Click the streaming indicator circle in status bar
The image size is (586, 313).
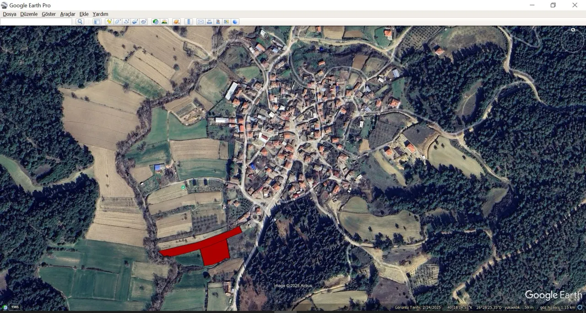[x=581, y=308]
